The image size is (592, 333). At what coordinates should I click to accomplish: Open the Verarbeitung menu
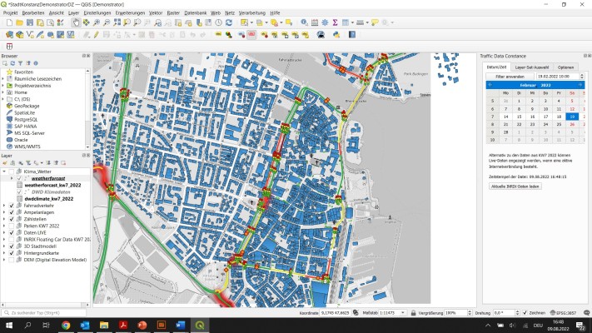pyautogui.click(x=251, y=12)
